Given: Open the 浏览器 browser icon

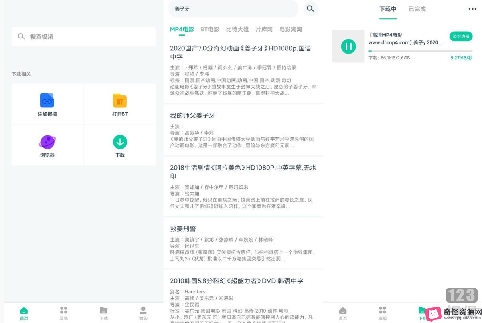Looking at the screenshot, I should click(x=47, y=142).
